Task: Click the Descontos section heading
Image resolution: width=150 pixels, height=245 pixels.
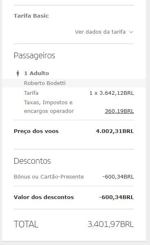Action: pos(32,161)
